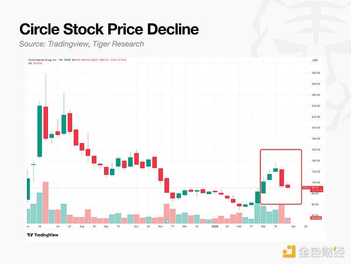The width and height of the screenshot is (351, 264).
Task: Click the Vol indicator legend label
Action: [30, 64]
